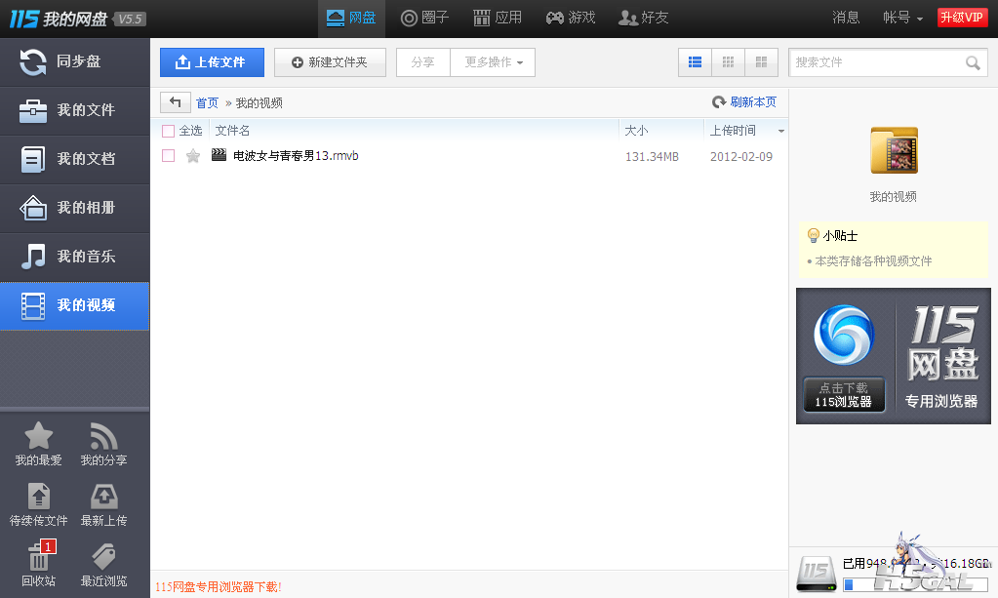Sort by the 文件名 column header
Image resolution: width=998 pixels, height=598 pixels.
click(233, 131)
